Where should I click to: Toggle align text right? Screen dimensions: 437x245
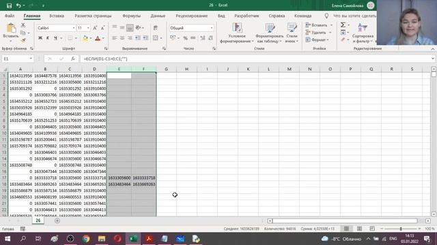[x=130, y=38]
